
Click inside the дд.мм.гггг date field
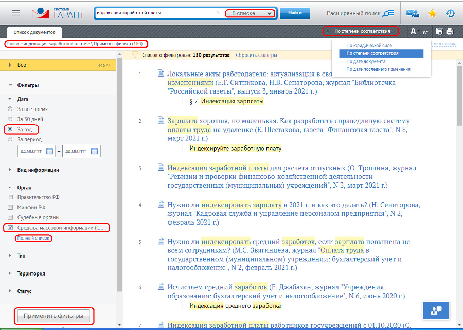pyautogui.click(x=31, y=151)
